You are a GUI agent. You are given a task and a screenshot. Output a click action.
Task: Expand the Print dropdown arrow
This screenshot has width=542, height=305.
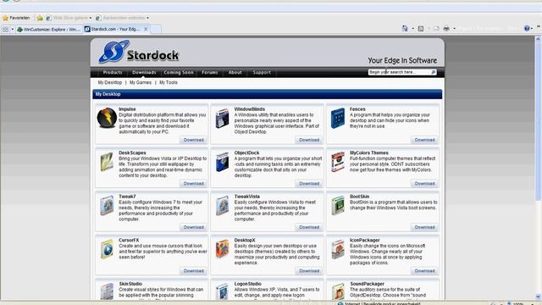454,29
